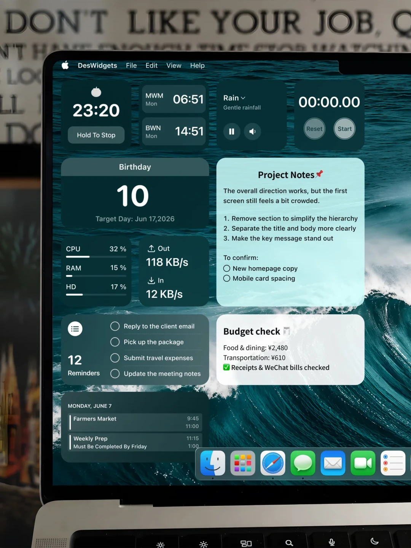This screenshot has width=411, height=548.
Task: Open the DesWidgets menu
Action: pyautogui.click(x=97, y=65)
